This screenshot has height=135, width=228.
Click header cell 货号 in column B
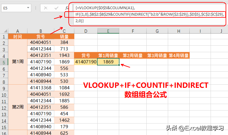[41, 37]
